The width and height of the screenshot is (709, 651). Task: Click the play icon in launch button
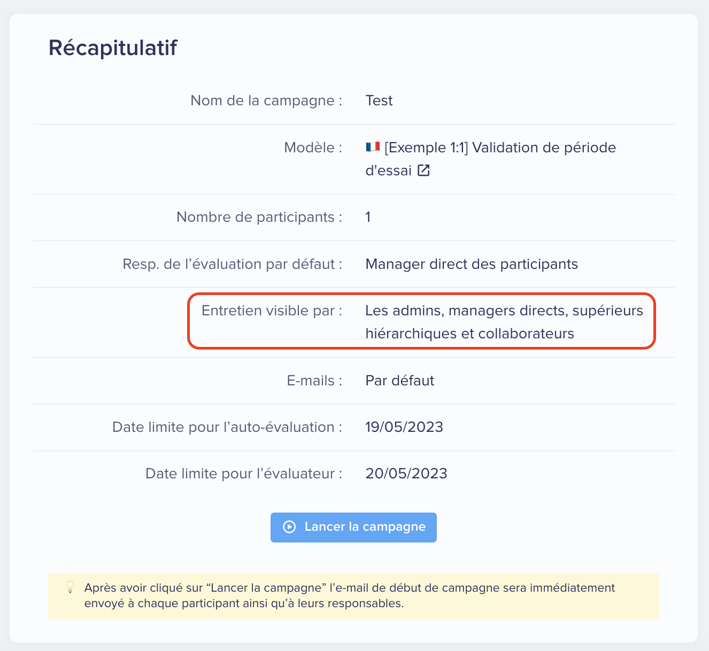tap(289, 527)
